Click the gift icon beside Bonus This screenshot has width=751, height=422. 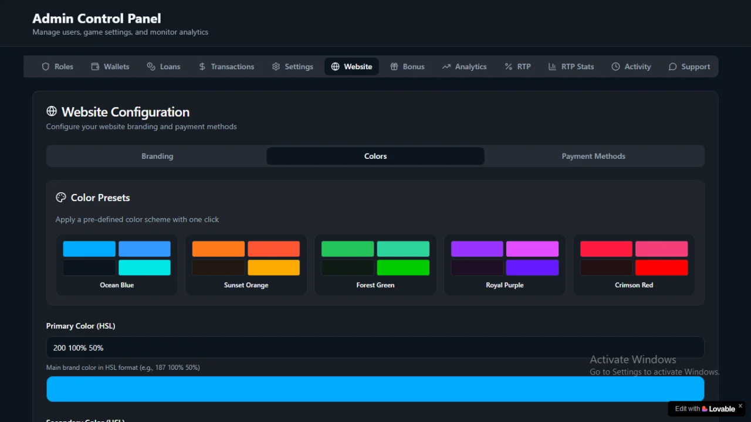(x=394, y=67)
